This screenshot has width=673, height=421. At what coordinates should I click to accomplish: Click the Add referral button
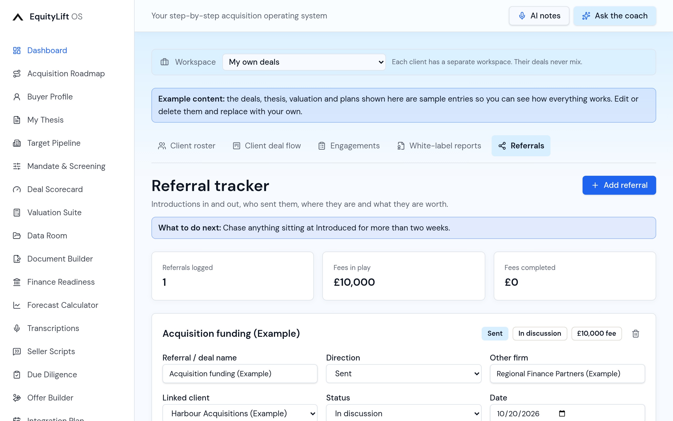click(619, 185)
